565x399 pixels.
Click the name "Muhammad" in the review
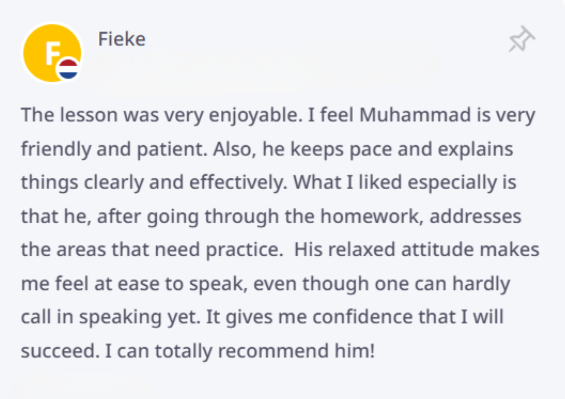(415, 115)
